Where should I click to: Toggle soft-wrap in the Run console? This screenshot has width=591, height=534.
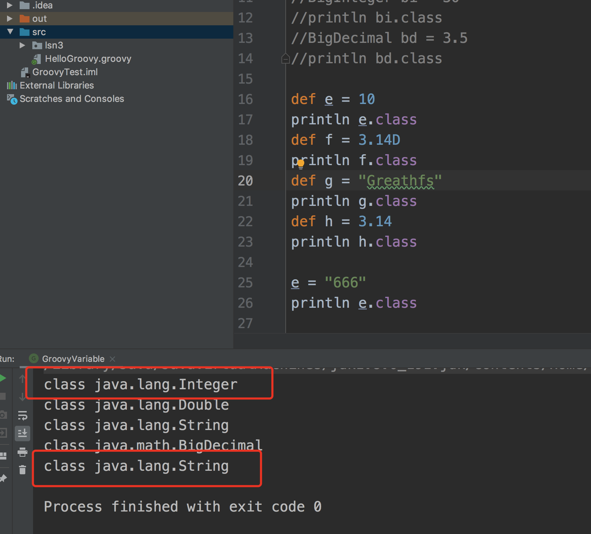click(x=22, y=416)
